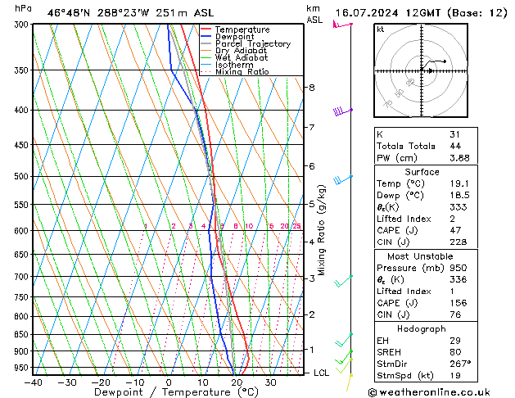Click the LCL marker label

pos(321,373)
